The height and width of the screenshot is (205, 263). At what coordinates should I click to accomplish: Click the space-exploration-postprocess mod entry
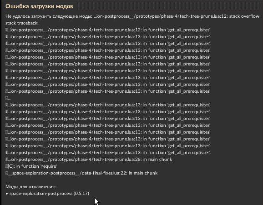tap(47, 194)
